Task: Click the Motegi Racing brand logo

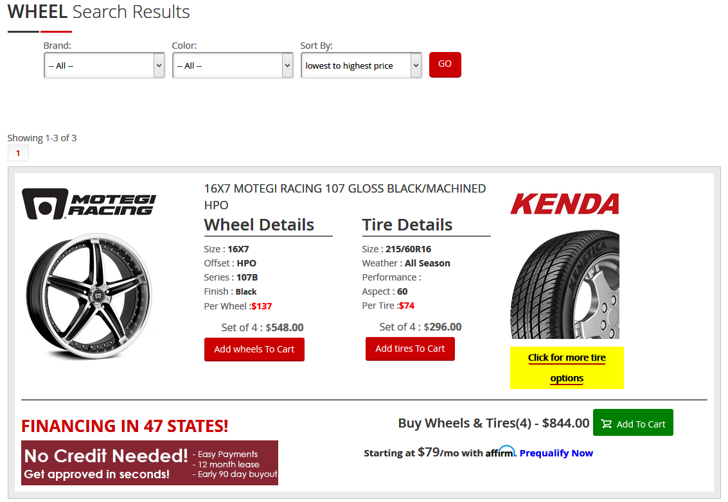Action: coord(89,203)
